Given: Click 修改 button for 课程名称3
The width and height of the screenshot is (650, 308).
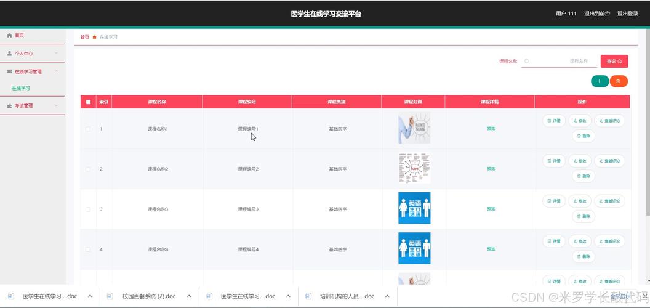Looking at the screenshot, I should pos(580,201).
